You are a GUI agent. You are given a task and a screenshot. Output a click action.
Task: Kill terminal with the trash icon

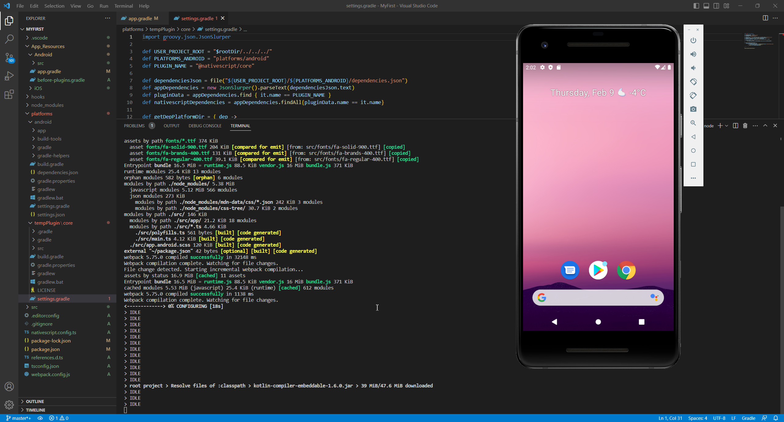tap(745, 126)
